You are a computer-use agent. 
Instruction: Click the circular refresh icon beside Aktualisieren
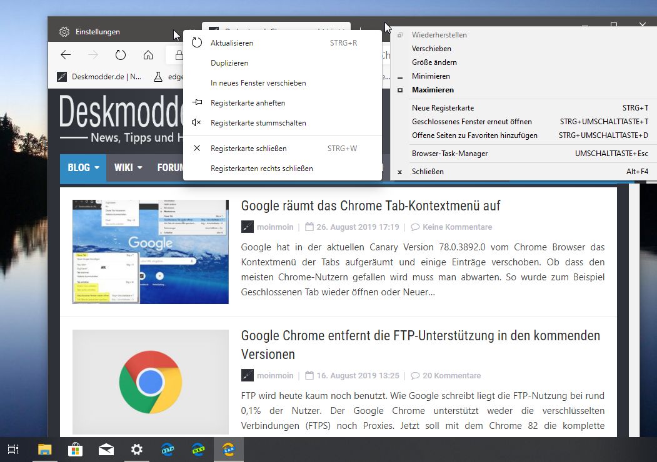pos(196,42)
